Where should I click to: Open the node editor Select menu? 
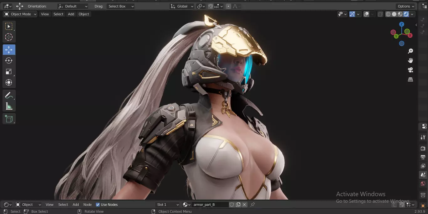click(63, 205)
